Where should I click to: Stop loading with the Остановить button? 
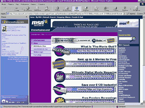click(28, 9)
